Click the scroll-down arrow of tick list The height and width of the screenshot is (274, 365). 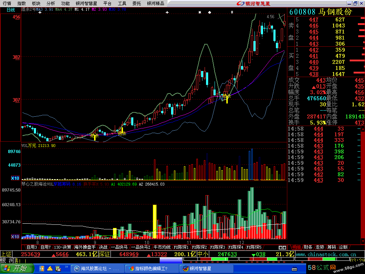[363, 241]
